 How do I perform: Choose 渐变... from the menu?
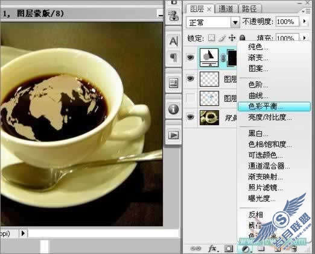point(258,58)
